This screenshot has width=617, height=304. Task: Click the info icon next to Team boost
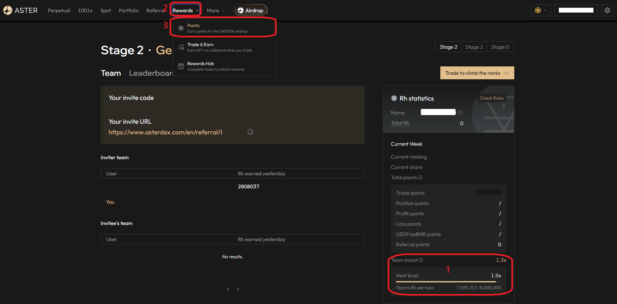421,260
